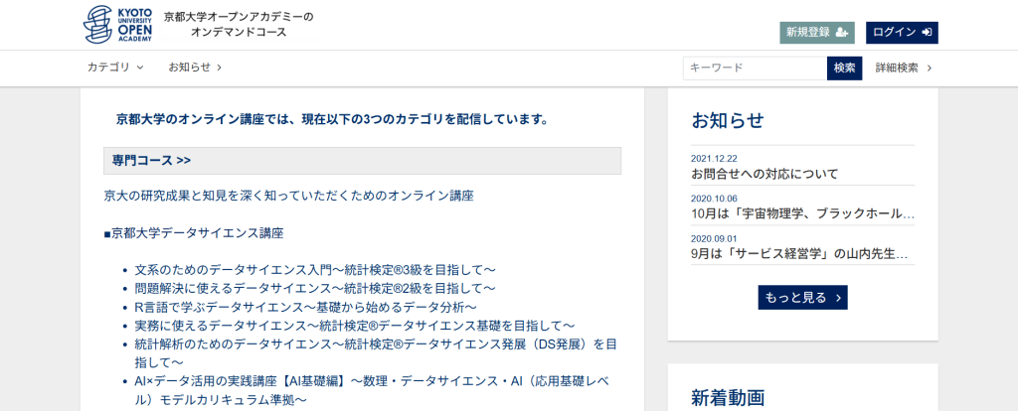Screen dimensions: 1018x411
Task: Click the chevron beside 詳細検索
Action: click(x=929, y=68)
